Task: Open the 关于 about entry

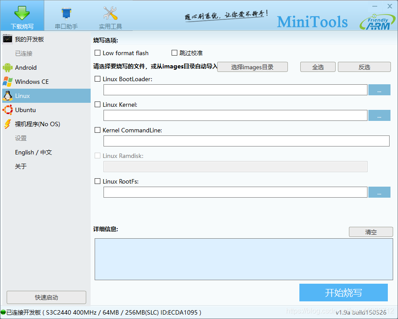Action: (x=46, y=166)
